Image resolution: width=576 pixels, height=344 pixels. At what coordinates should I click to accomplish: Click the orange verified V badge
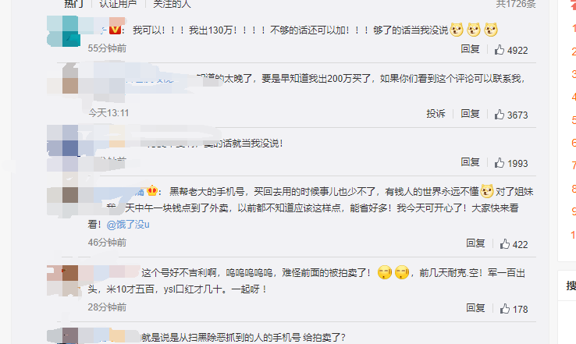click(x=116, y=30)
